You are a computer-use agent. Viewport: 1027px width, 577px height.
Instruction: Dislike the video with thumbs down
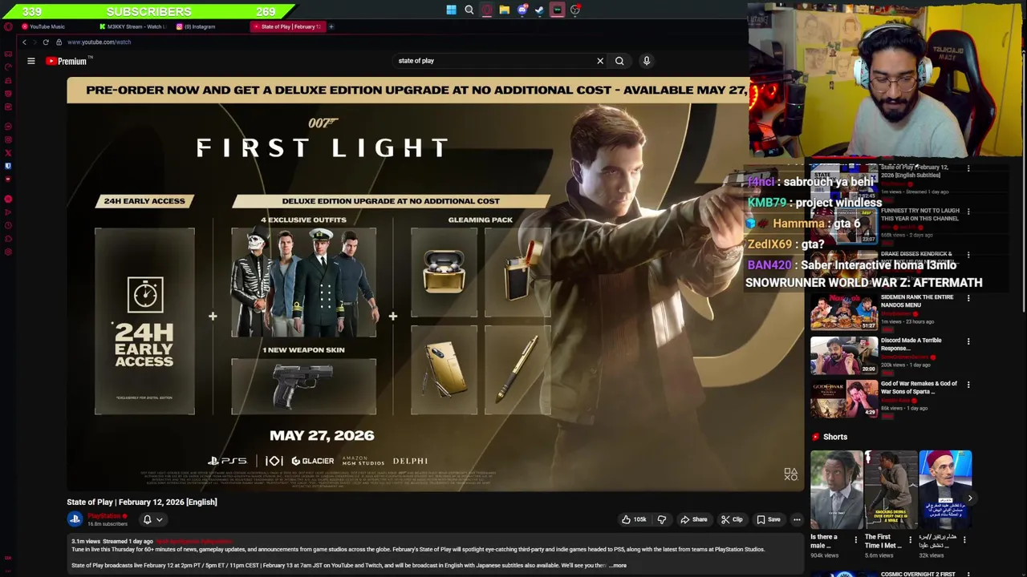pyautogui.click(x=662, y=519)
